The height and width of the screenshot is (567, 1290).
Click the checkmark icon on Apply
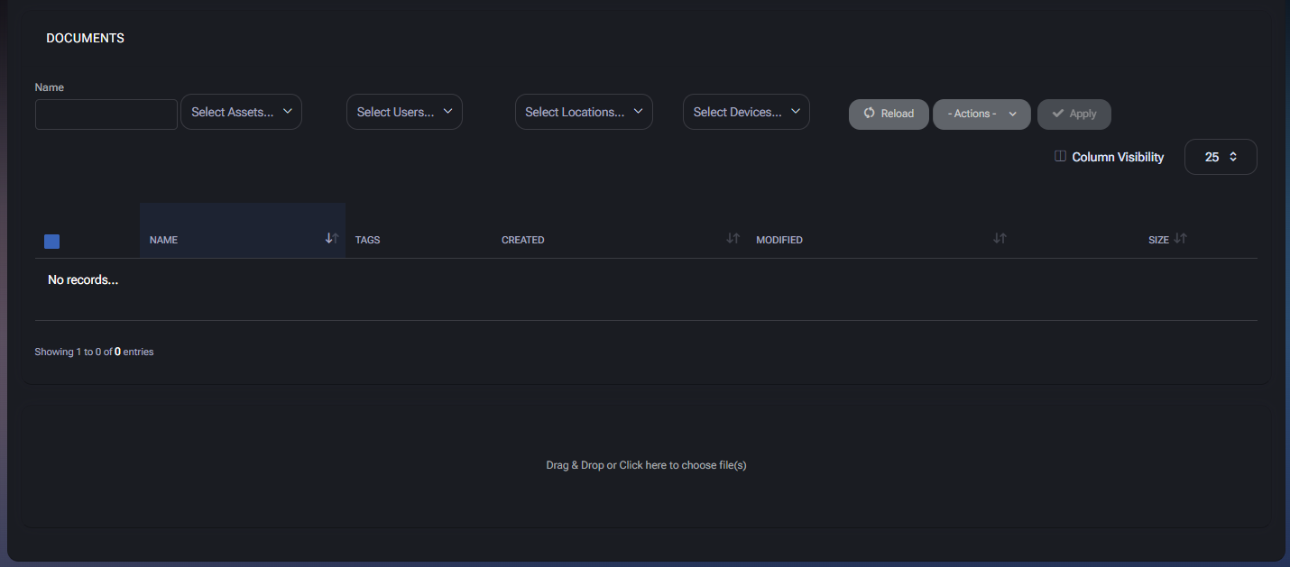coord(1058,114)
